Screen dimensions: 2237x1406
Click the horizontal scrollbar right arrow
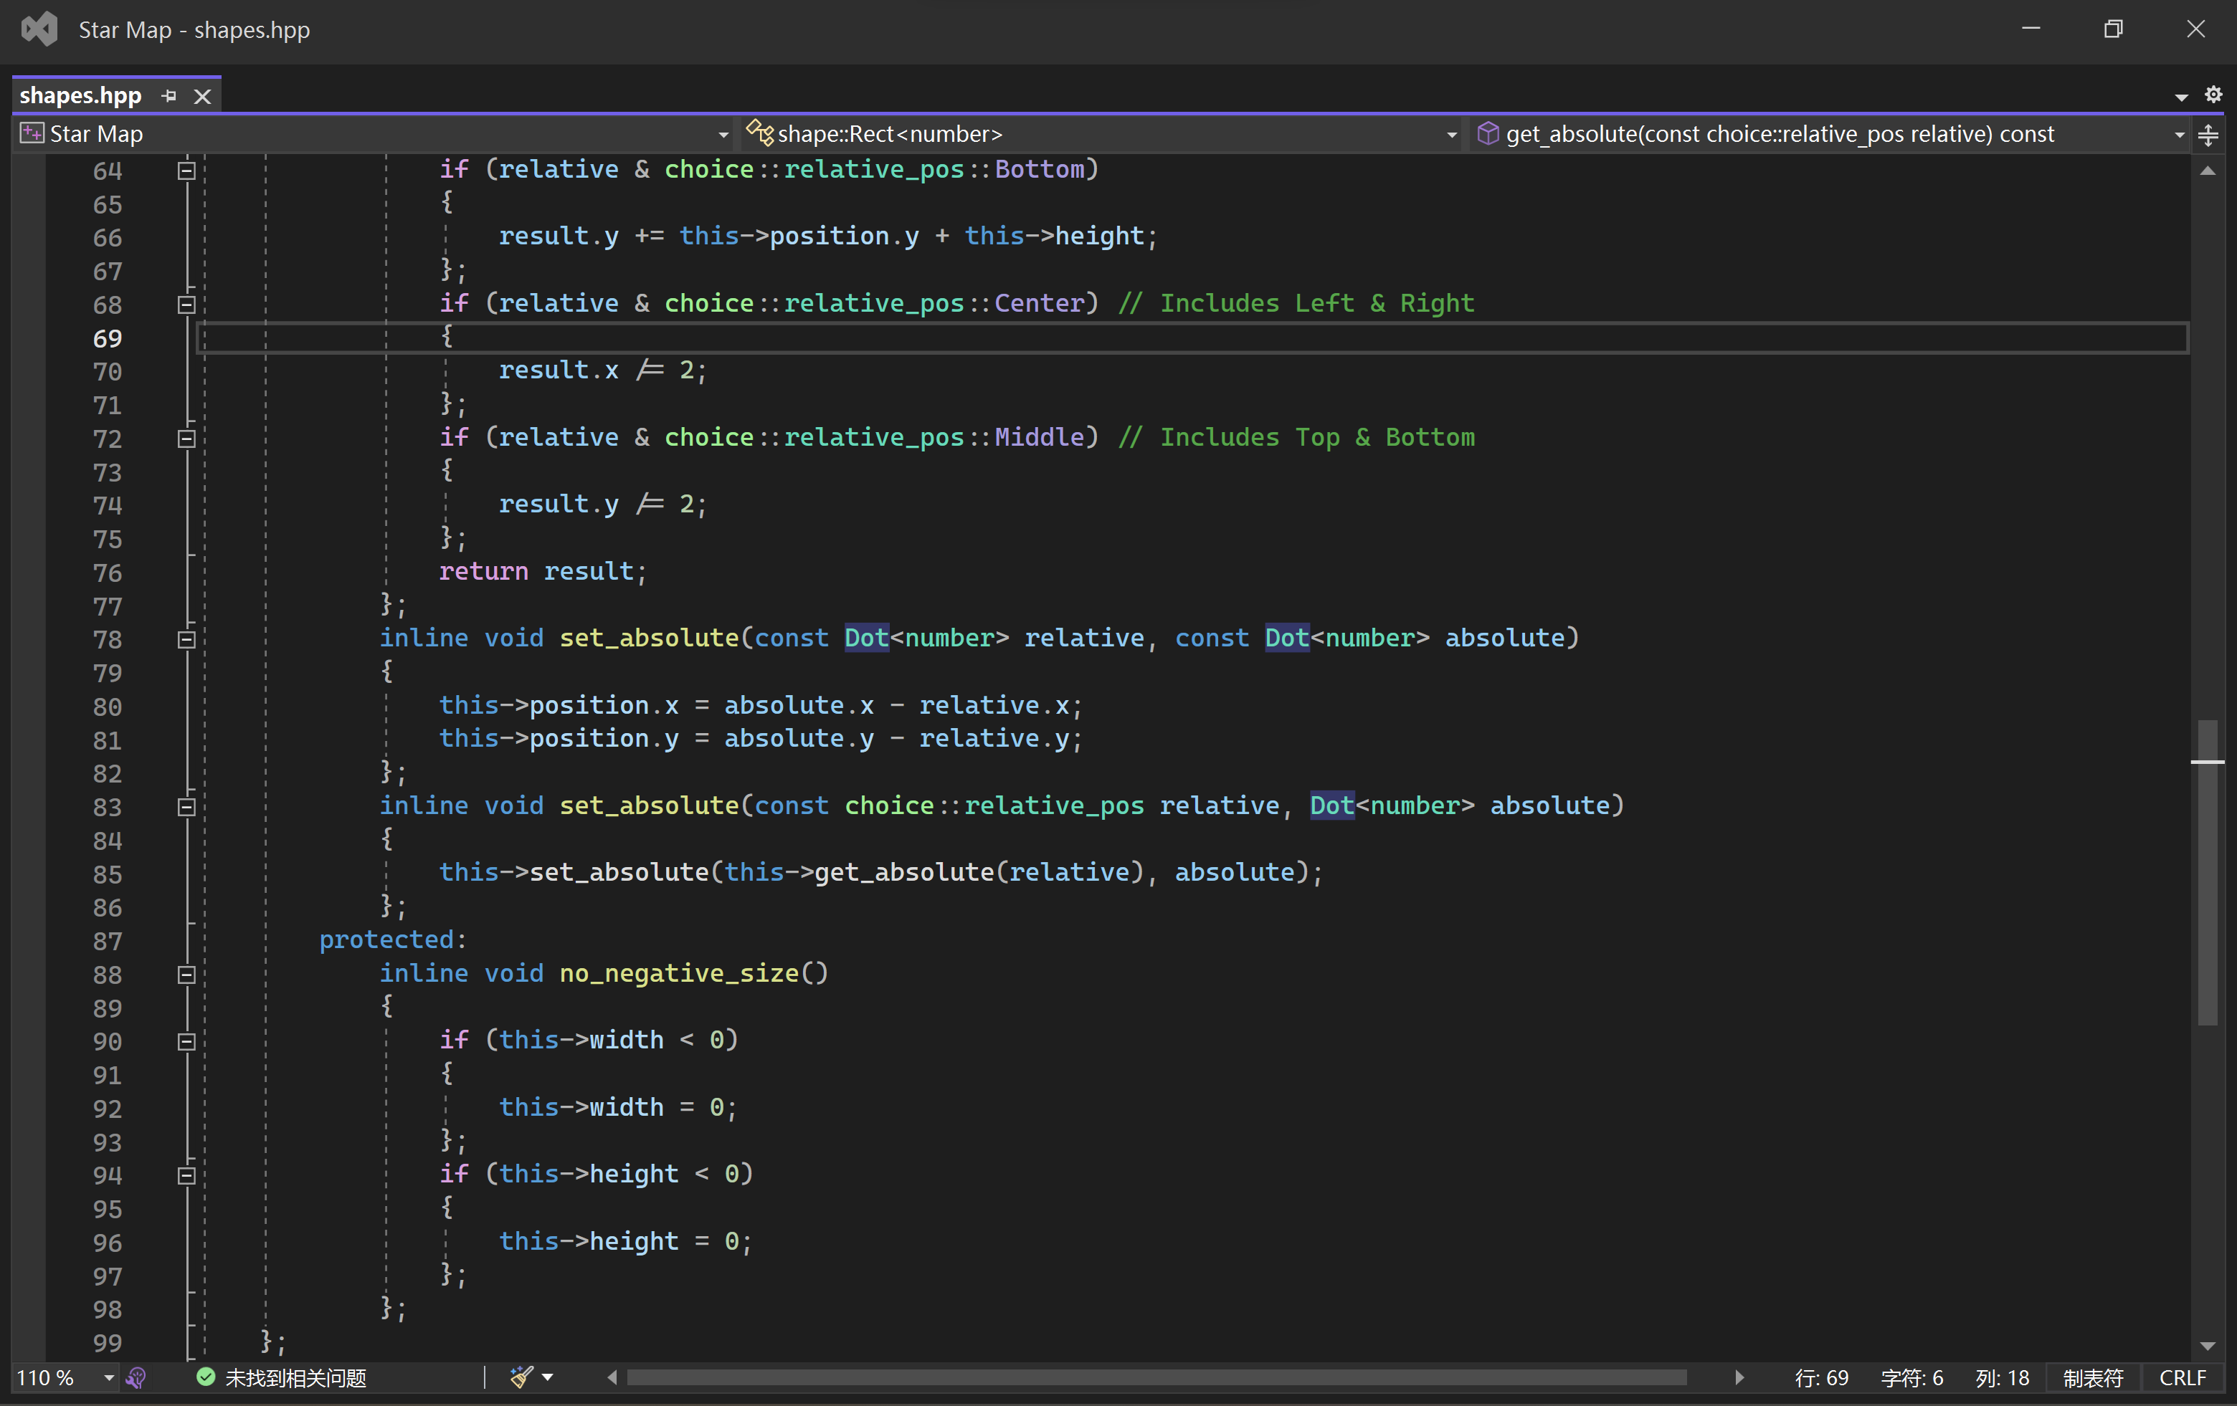point(1739,1377)
